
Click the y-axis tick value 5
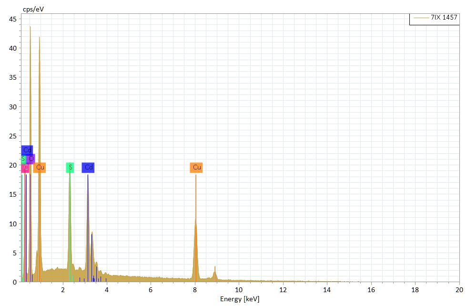tap(15, 253)
